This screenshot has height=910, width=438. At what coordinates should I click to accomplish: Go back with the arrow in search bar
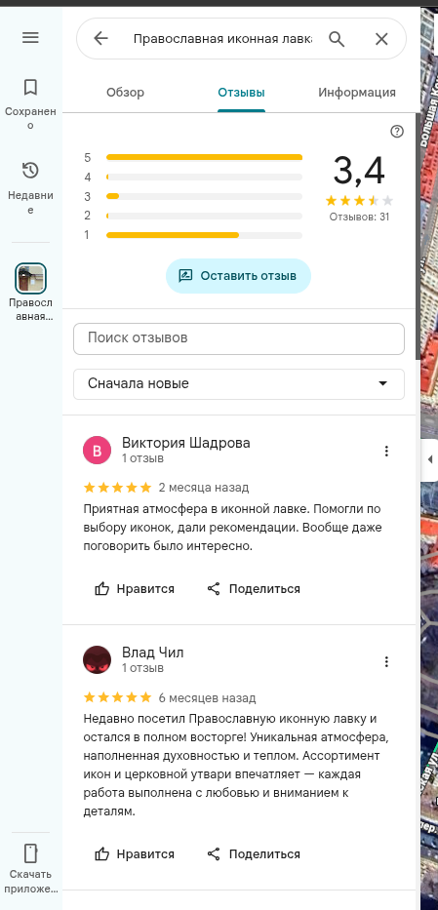(100, 39)
